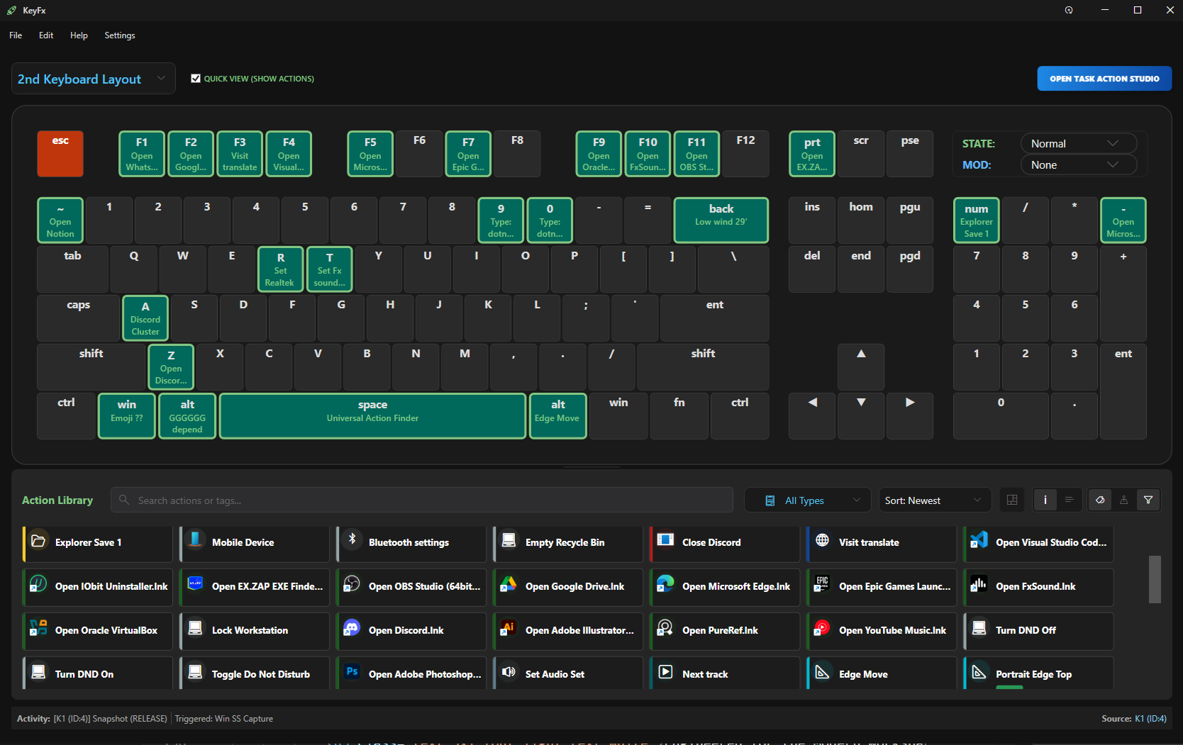The height and width of the screenshot is (745, 1183).
Task: Expand the All Types filter dropdown
Action: point(807,500)
